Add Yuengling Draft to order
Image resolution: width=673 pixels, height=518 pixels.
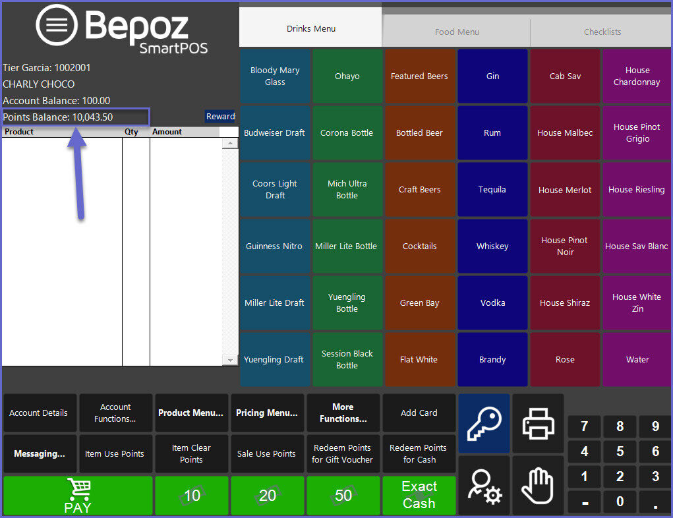(x=275, y=359)
